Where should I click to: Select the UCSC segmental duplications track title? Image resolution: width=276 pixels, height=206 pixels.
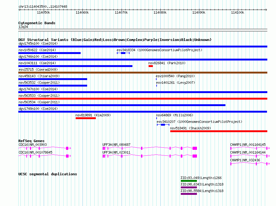coord(48,174)
